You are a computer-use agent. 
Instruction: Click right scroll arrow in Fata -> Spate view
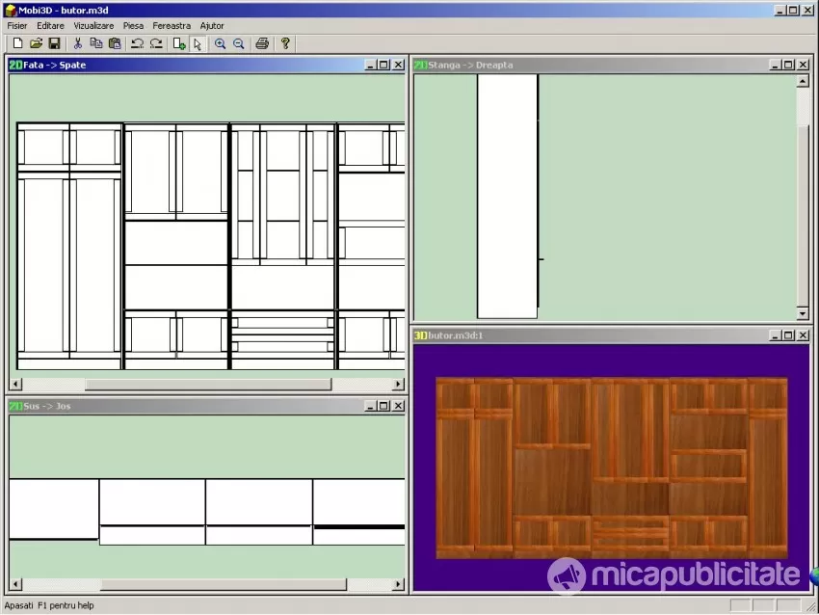[398, 384]
